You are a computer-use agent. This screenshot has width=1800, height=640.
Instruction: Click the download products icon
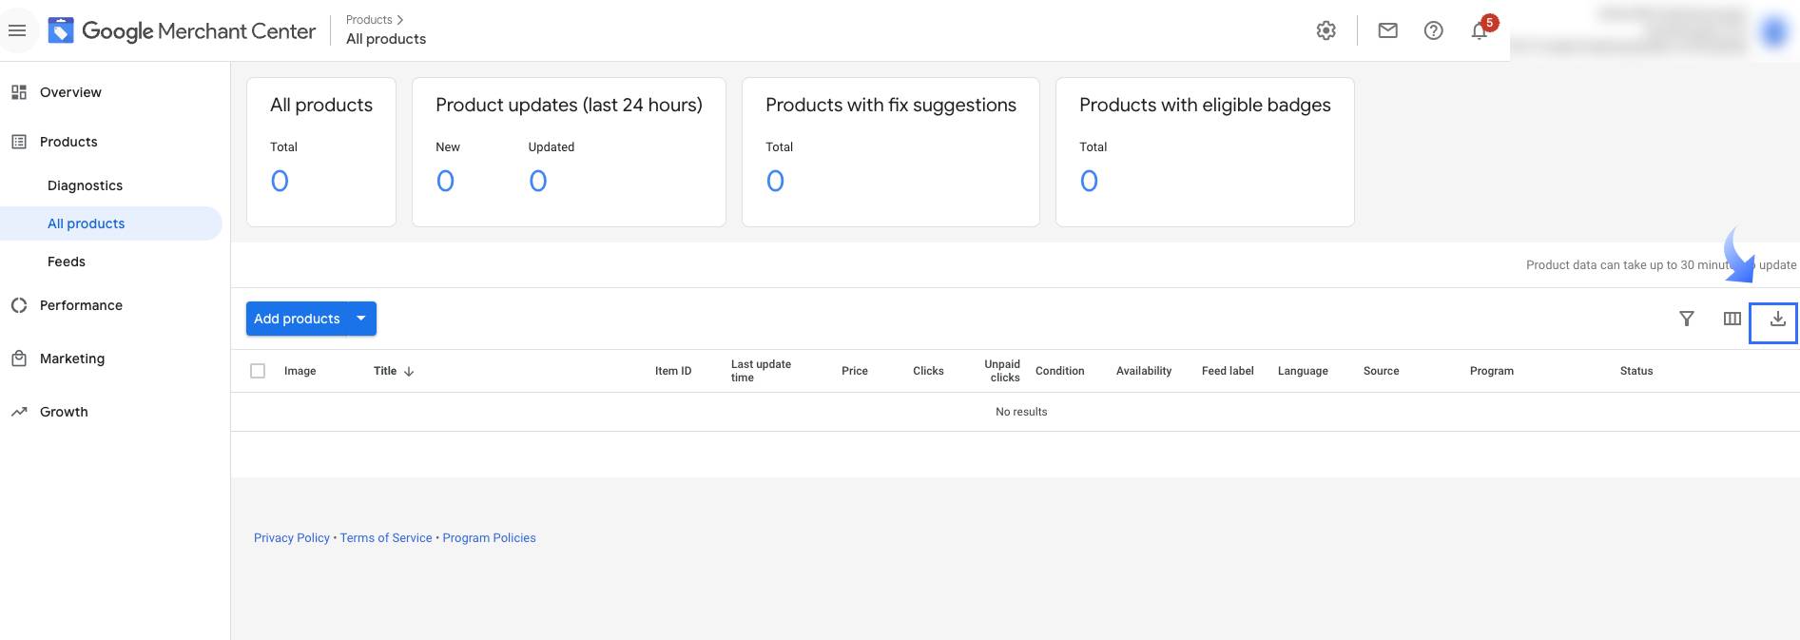(1776, 320)
